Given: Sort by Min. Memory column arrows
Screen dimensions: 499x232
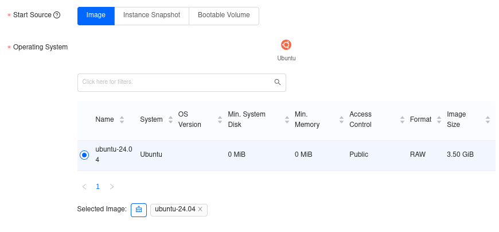Looking at the screenshot, I should tap(341, 120).
